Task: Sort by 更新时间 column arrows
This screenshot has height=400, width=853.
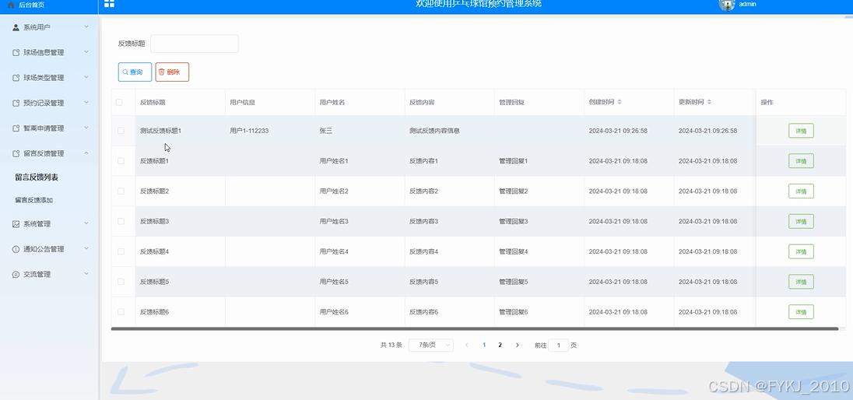Action: click(x=709, y=102)
